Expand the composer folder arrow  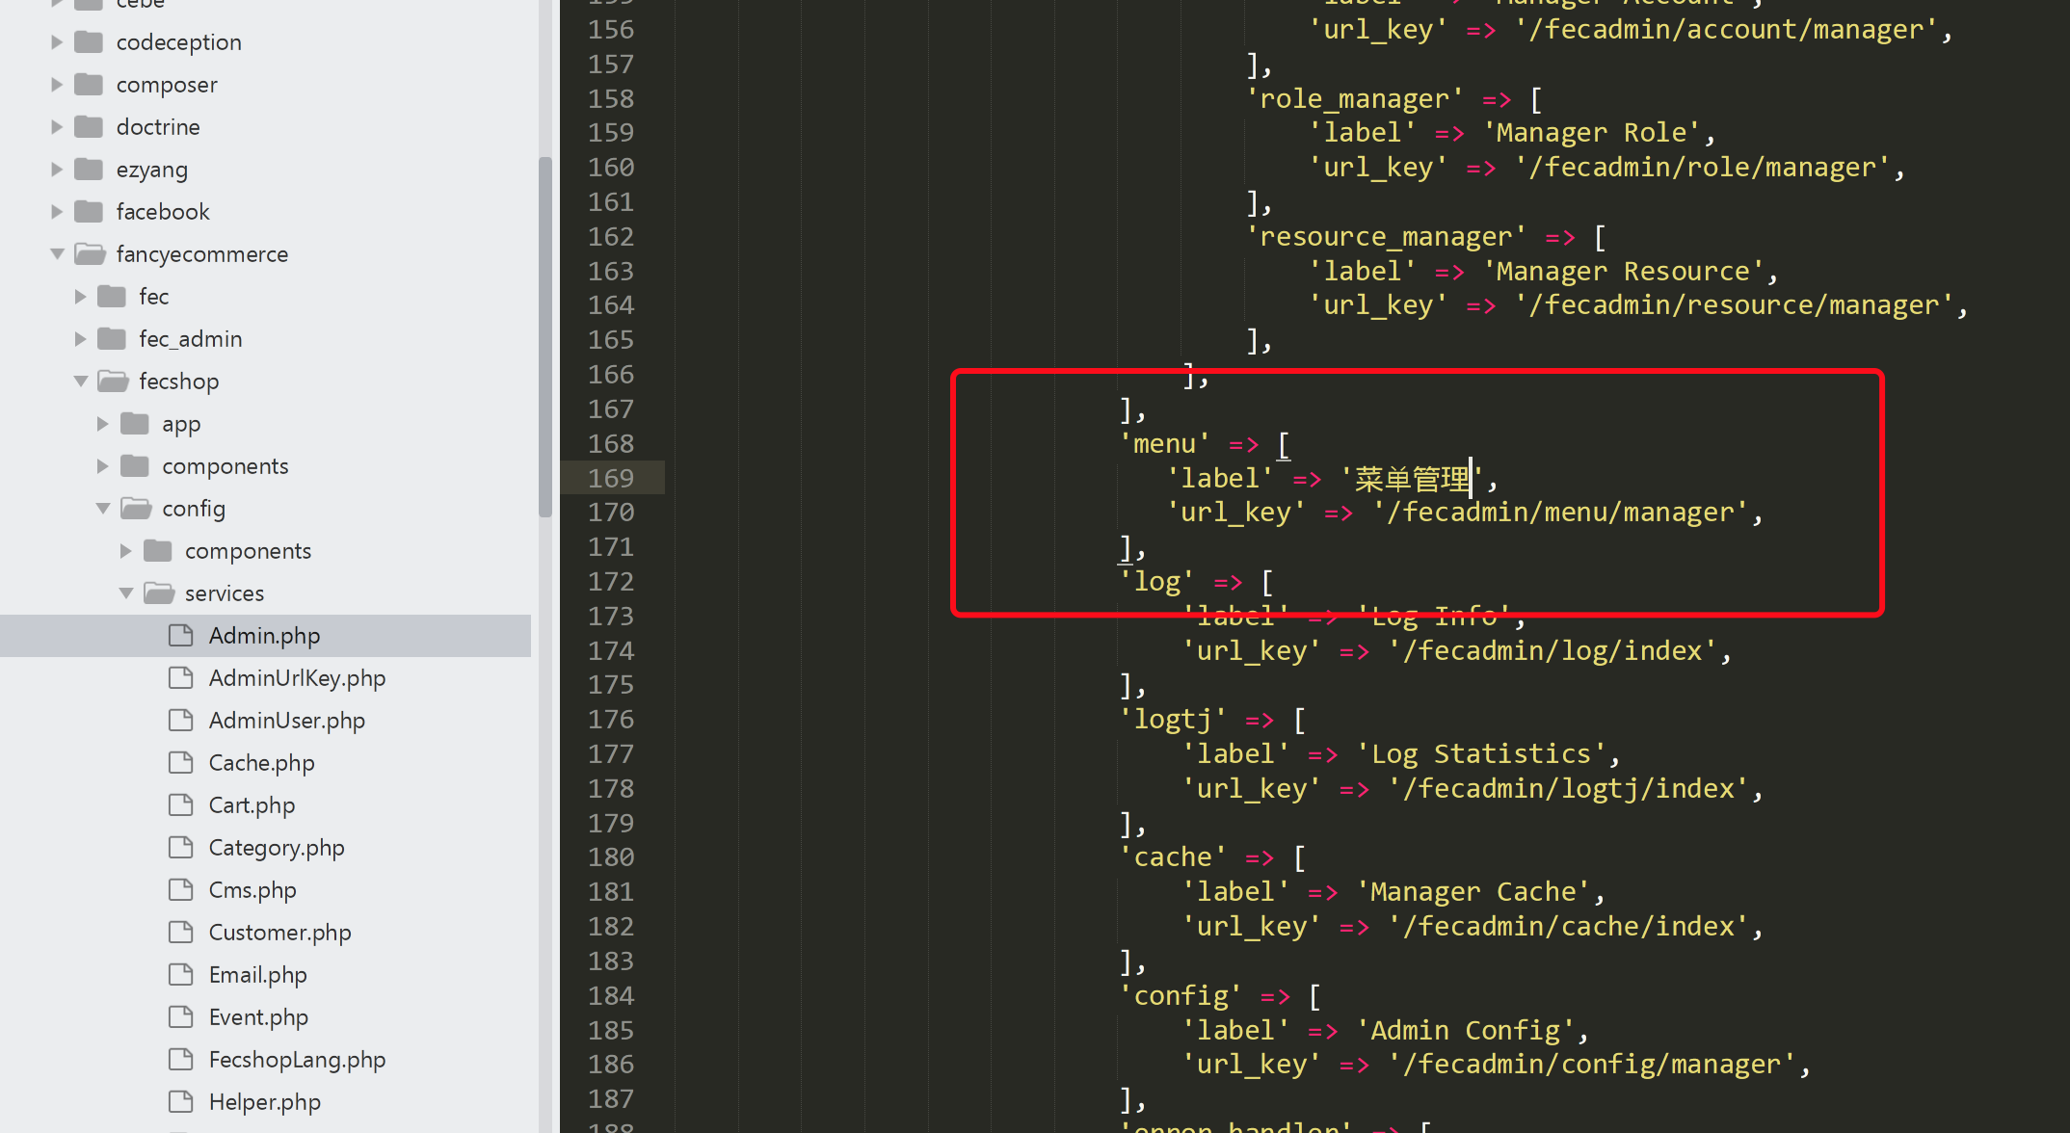[x=57, y=85]
